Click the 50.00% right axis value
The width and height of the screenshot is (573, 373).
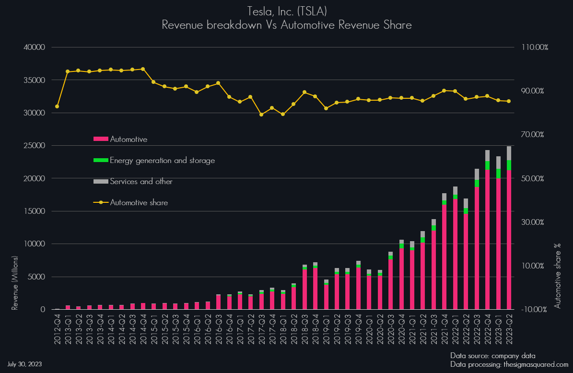[532, 178]
